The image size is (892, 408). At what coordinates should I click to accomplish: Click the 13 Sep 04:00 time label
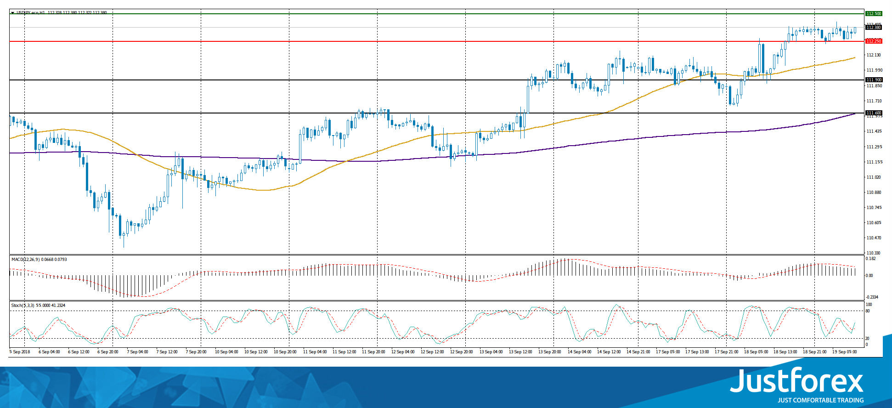491,352
